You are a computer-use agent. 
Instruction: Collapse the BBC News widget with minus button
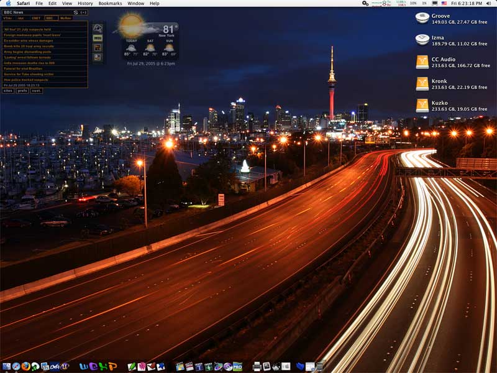83,12
